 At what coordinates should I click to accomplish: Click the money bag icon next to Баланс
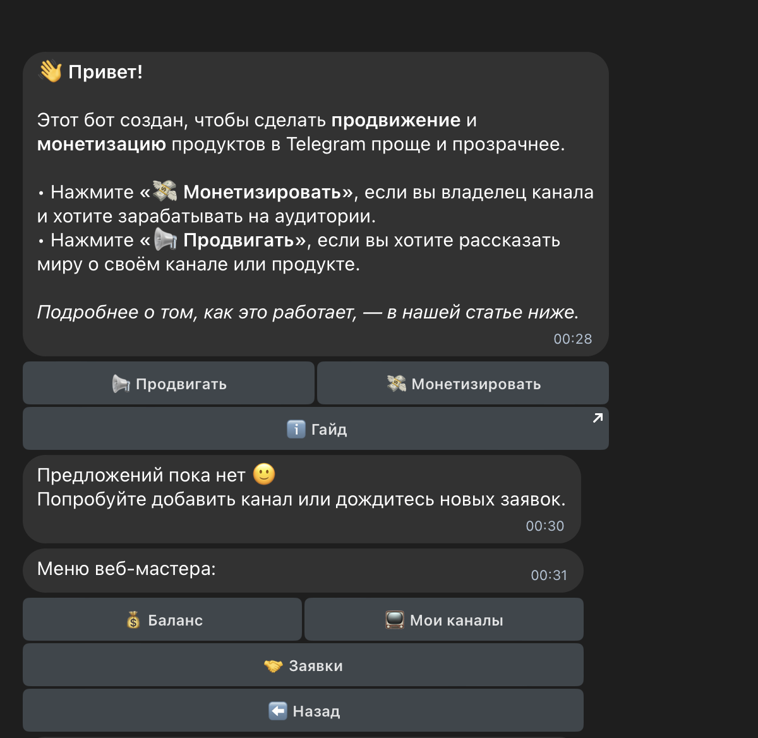click(x=132, y=620)
